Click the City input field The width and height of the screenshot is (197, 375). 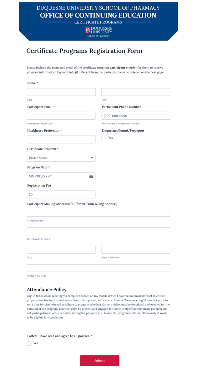click(x=61, y=250)
